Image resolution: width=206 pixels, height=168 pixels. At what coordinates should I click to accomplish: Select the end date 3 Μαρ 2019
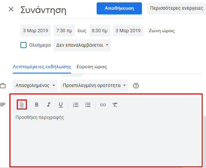click(x=128, y=31)
